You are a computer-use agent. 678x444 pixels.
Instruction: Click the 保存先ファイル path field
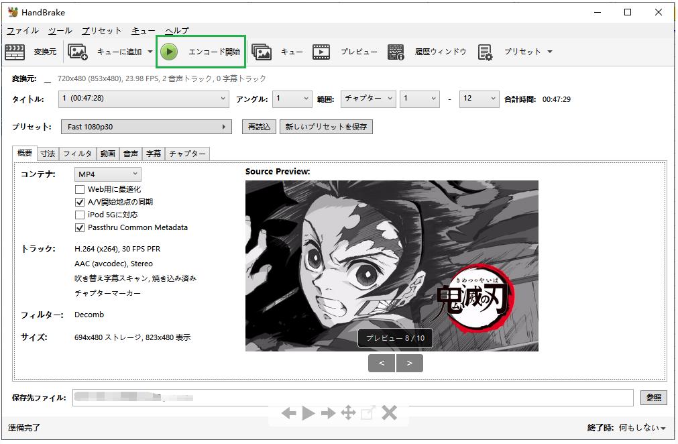353,397
